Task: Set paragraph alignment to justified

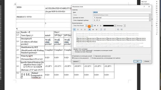Action: click(85, 29)
